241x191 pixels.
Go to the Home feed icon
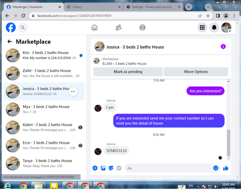tap(94, 27)
